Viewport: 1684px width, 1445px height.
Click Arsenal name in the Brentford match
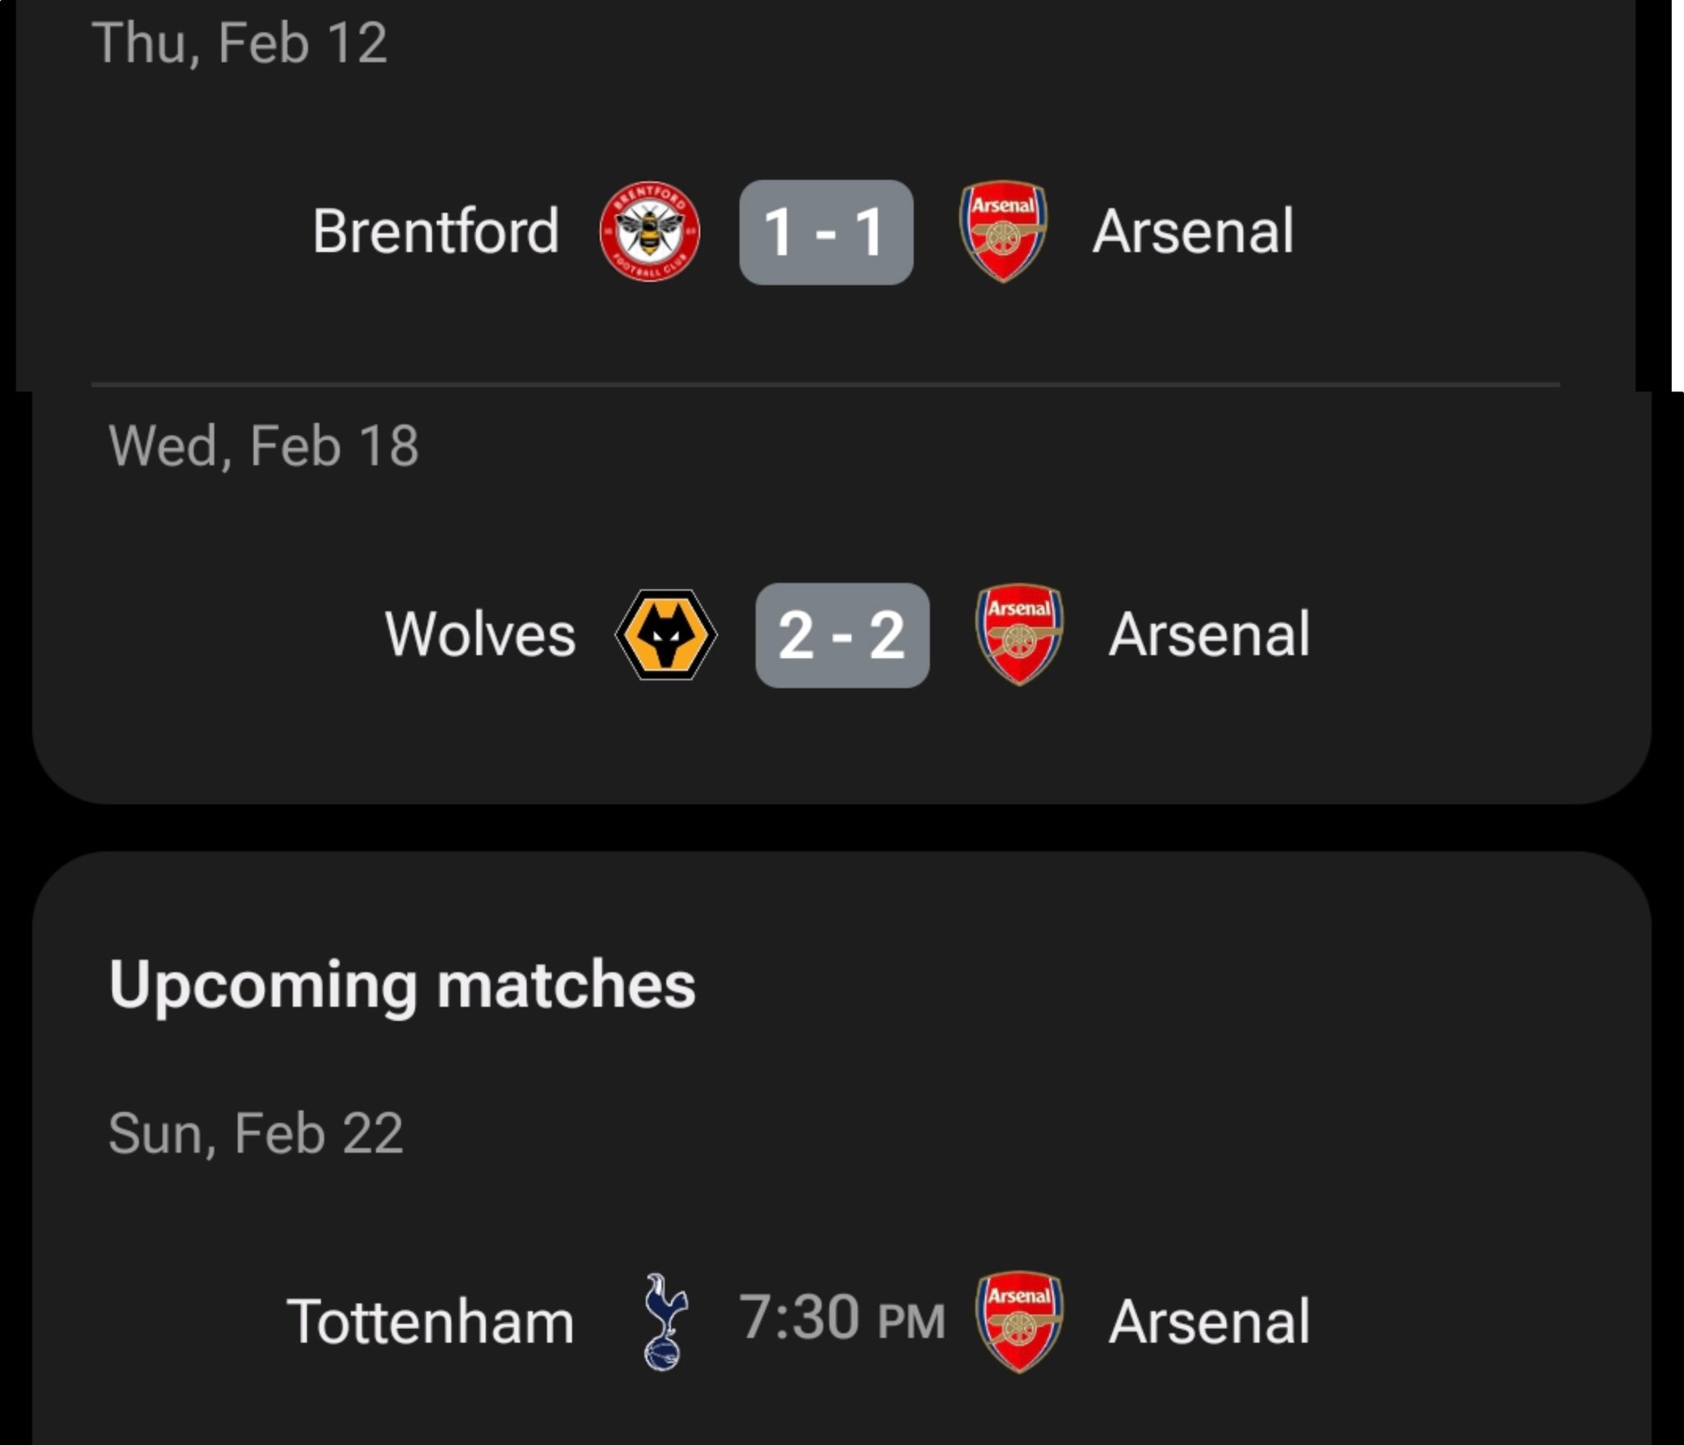pyautogui.click(x=1193, y=231)
